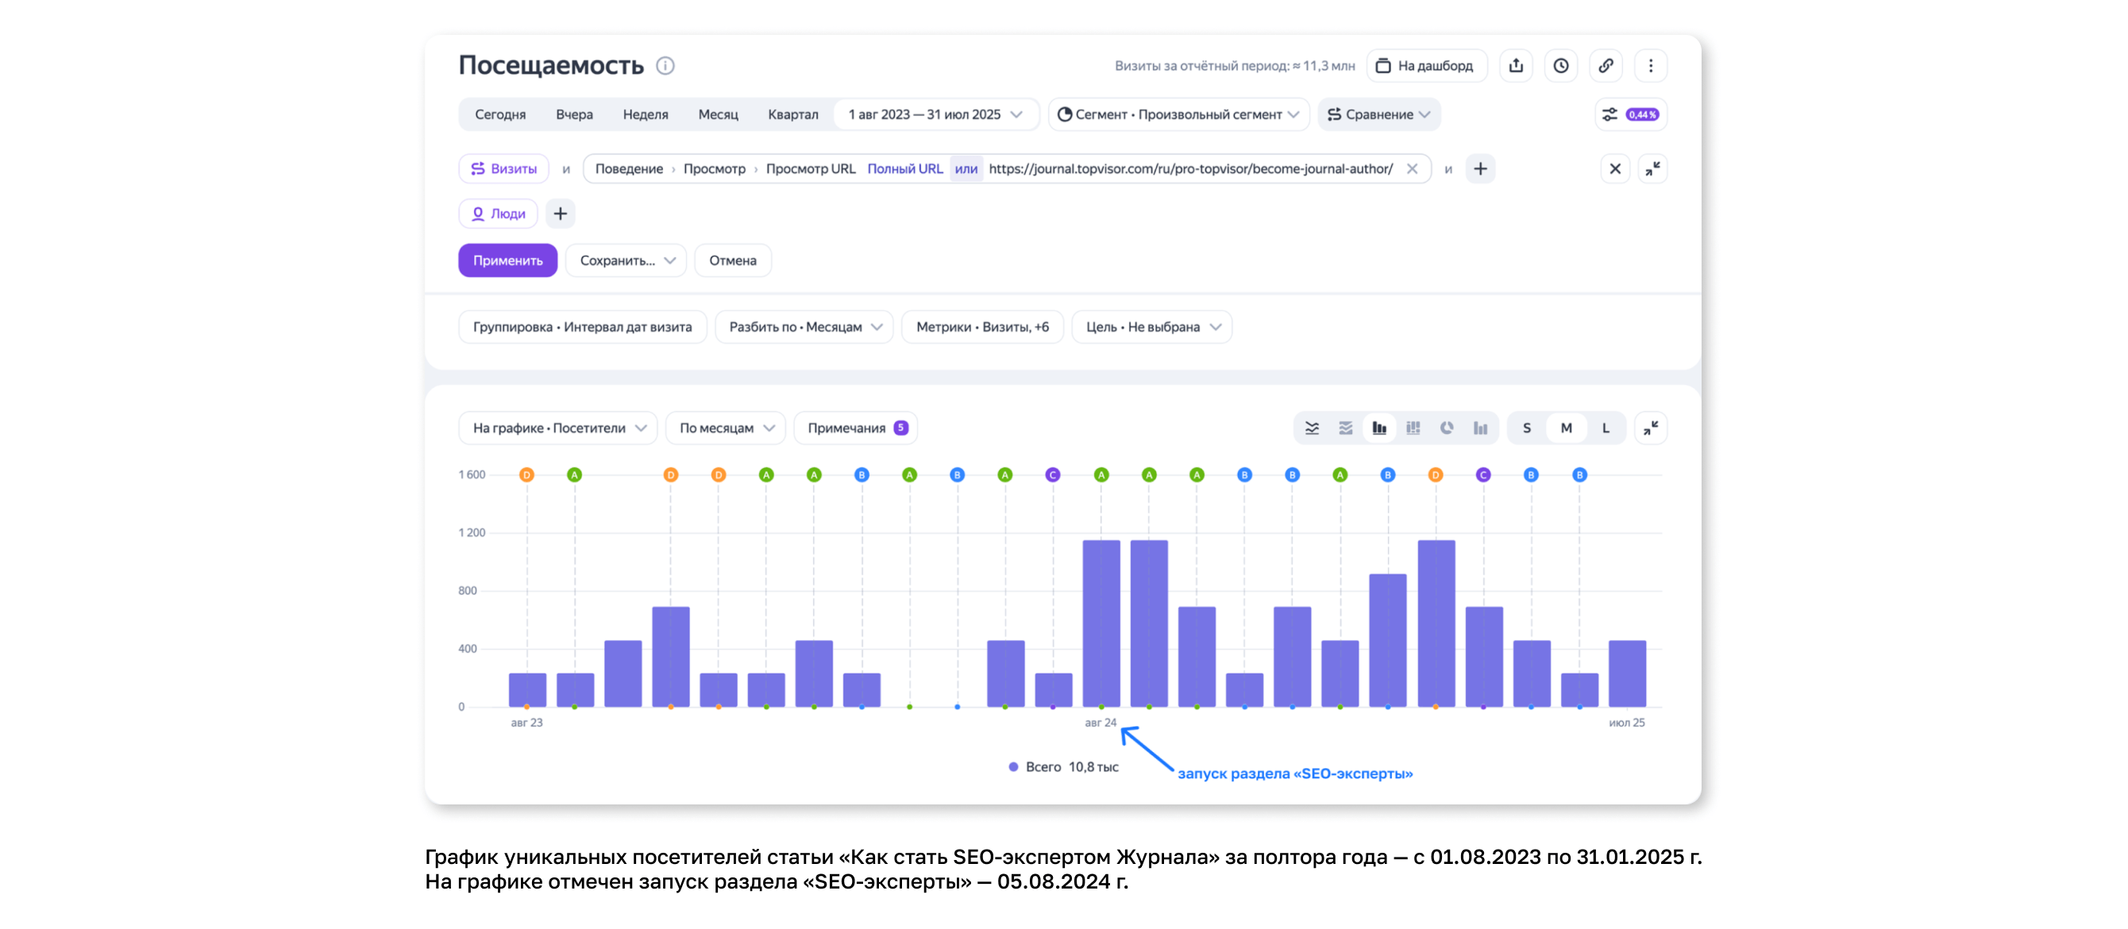Click the export upload icon
Screen dimensions: 2128x929
(x=1516, y=66)
